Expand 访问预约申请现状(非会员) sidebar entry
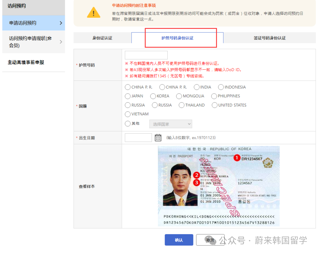The width and height of the screenshot is (317, 253). coord(61,42)
